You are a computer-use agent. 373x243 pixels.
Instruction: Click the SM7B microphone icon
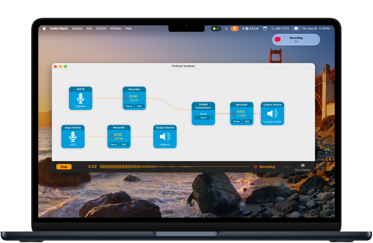(80, 98)
